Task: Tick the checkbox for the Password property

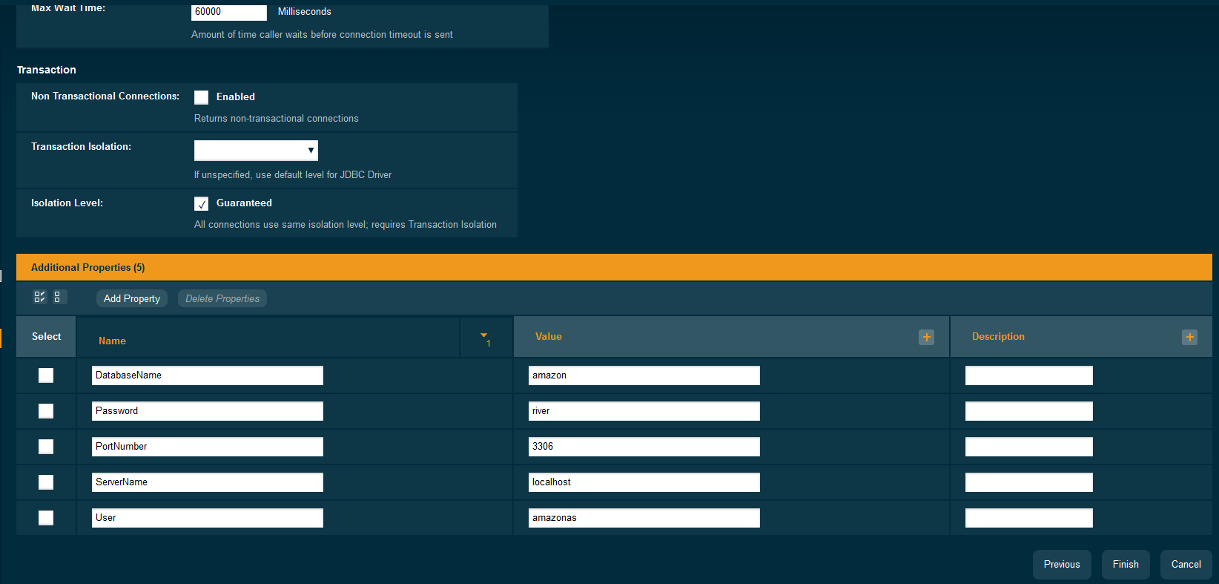Action: (46, 411)
